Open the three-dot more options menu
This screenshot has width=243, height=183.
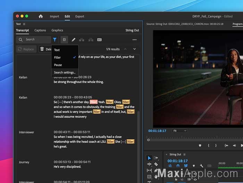point(135,40)
